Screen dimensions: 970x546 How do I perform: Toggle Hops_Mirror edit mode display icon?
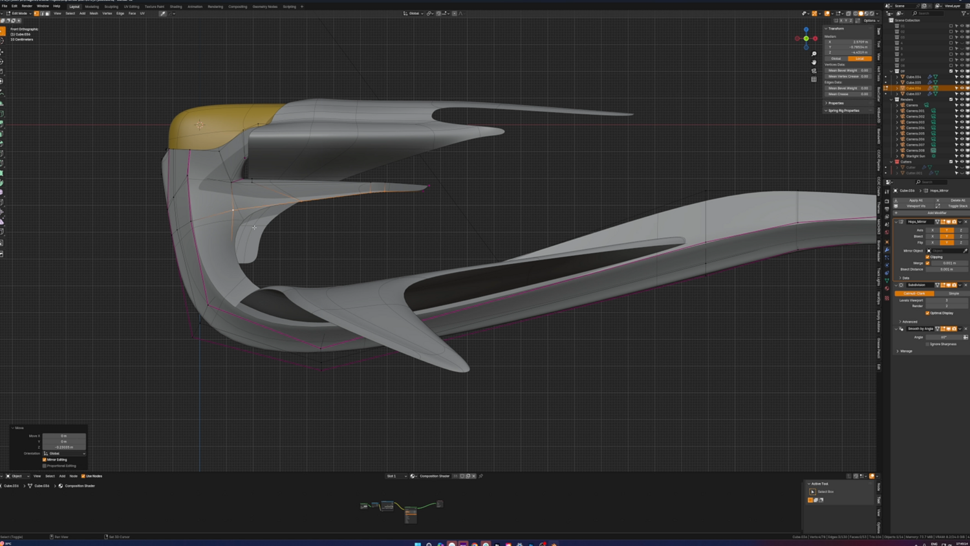click(x=943, y=222)
